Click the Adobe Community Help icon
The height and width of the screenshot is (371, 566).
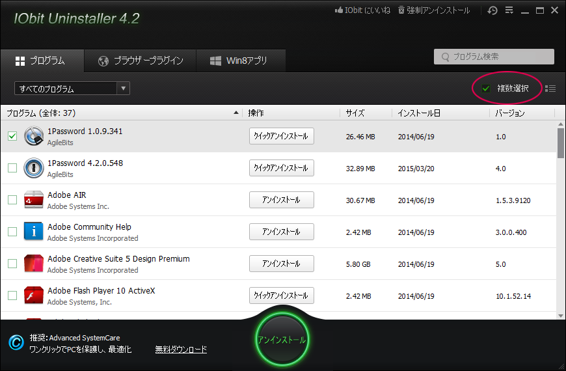pos(34,232)
